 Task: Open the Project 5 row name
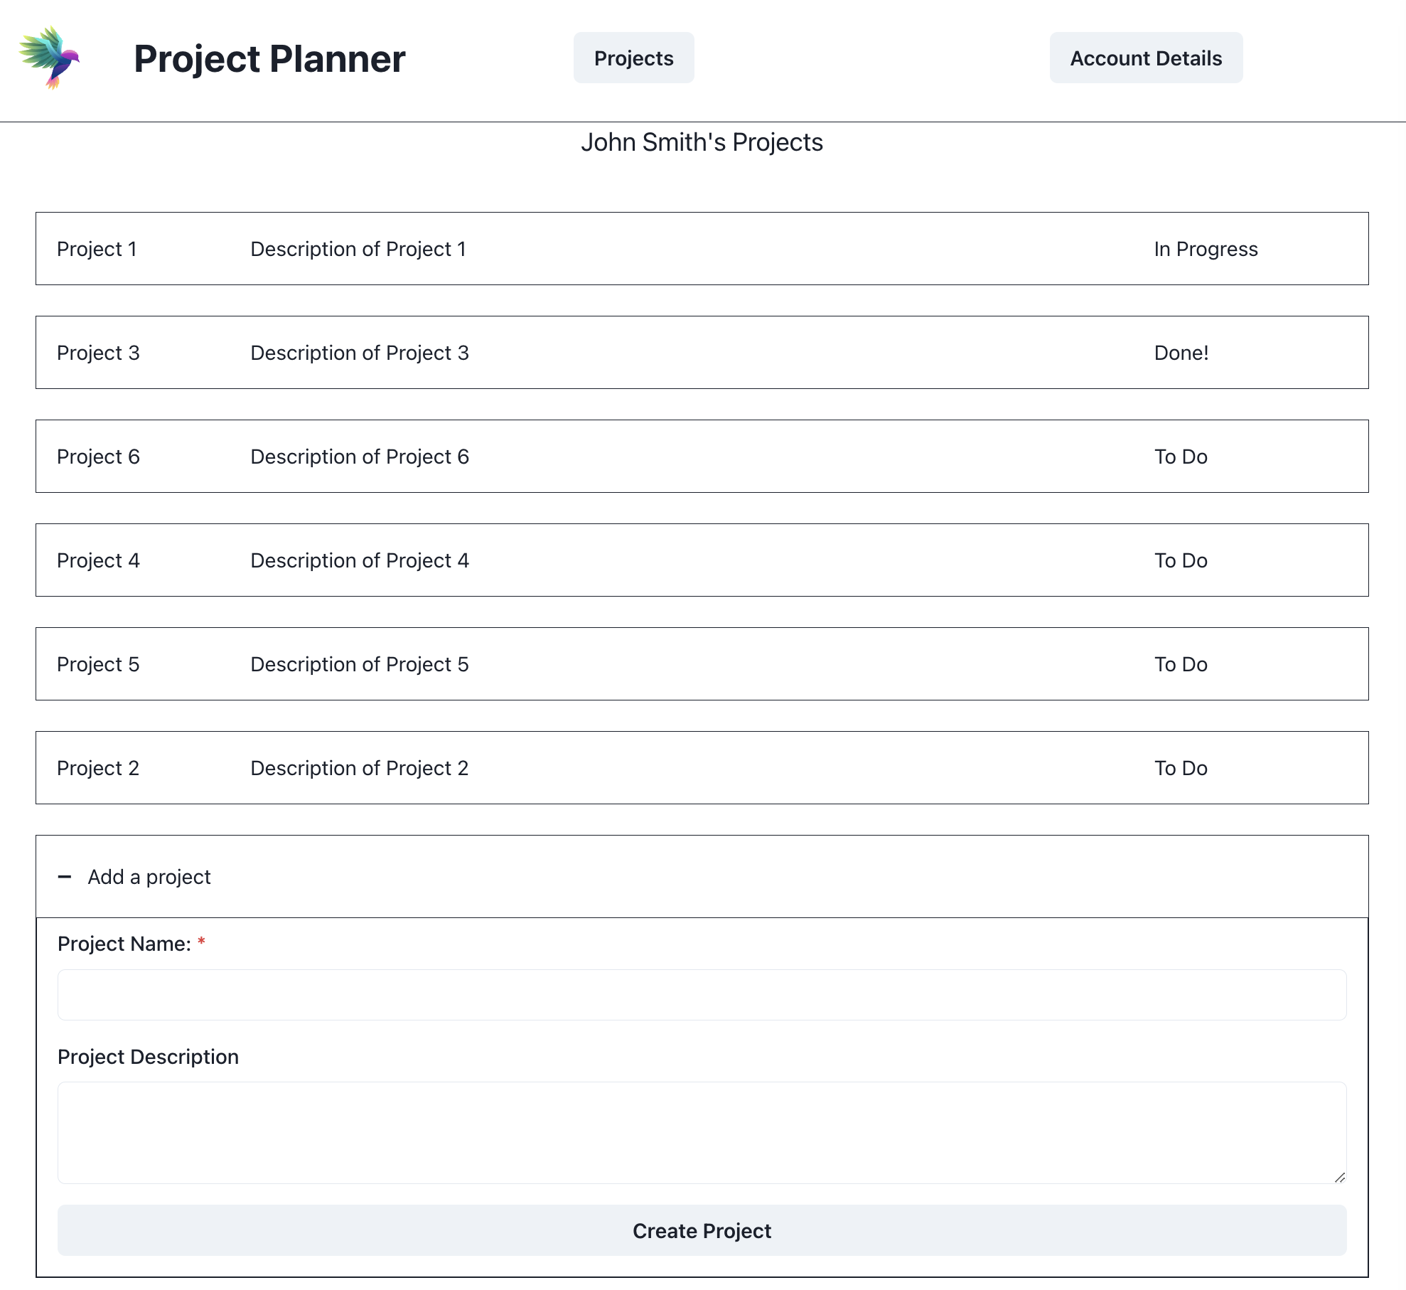point(98,664)
